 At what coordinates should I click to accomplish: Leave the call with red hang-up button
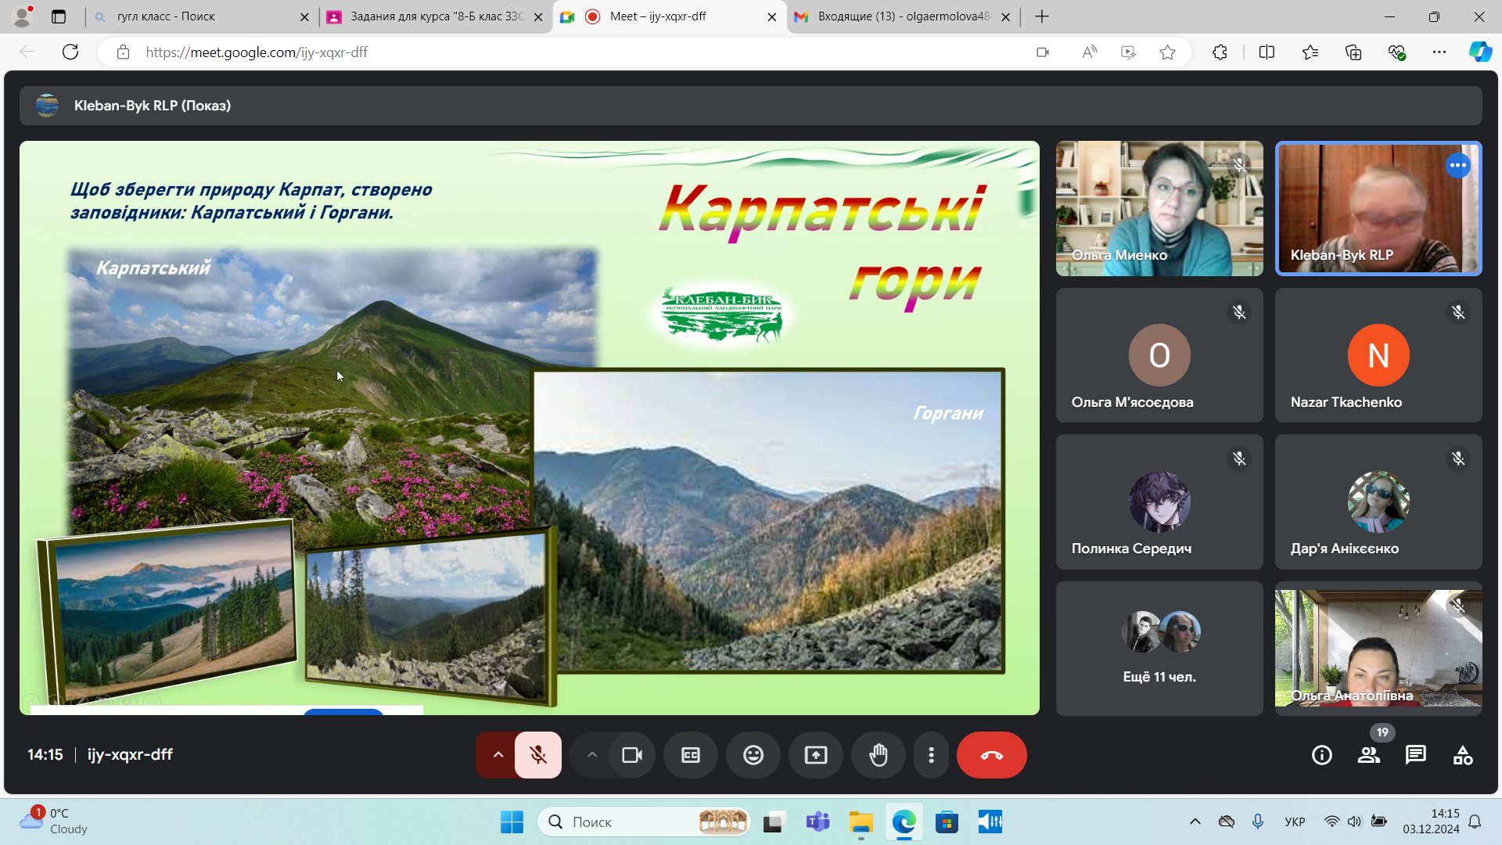(x=991, y=755)
